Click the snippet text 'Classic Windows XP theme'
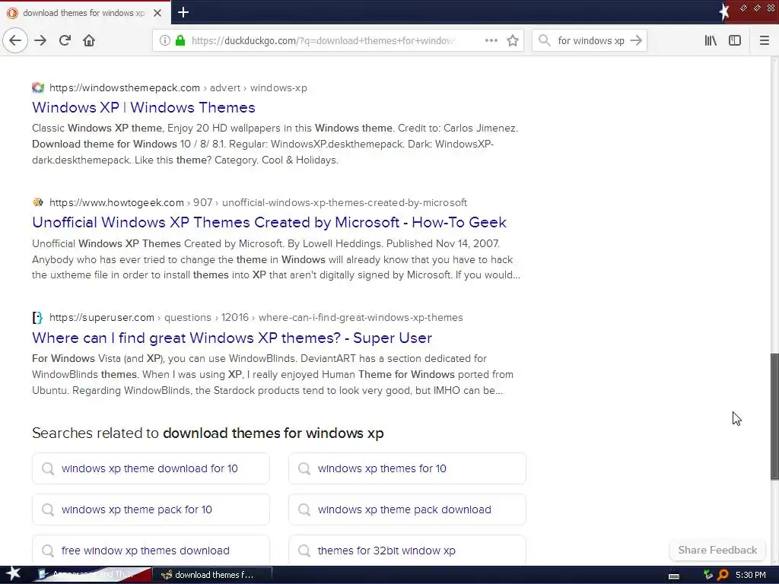The image size is (779, 584). click(x=97, y=128)
